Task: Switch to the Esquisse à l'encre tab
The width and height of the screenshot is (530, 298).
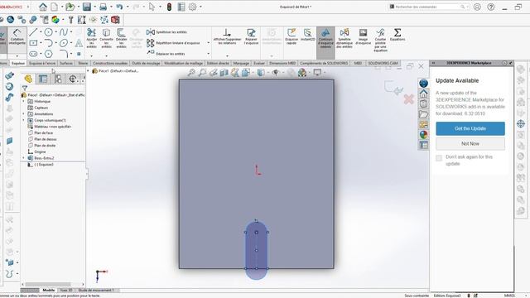Action: click(42, 63)
